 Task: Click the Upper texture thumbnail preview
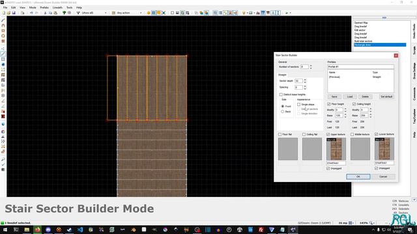(336, 149)
